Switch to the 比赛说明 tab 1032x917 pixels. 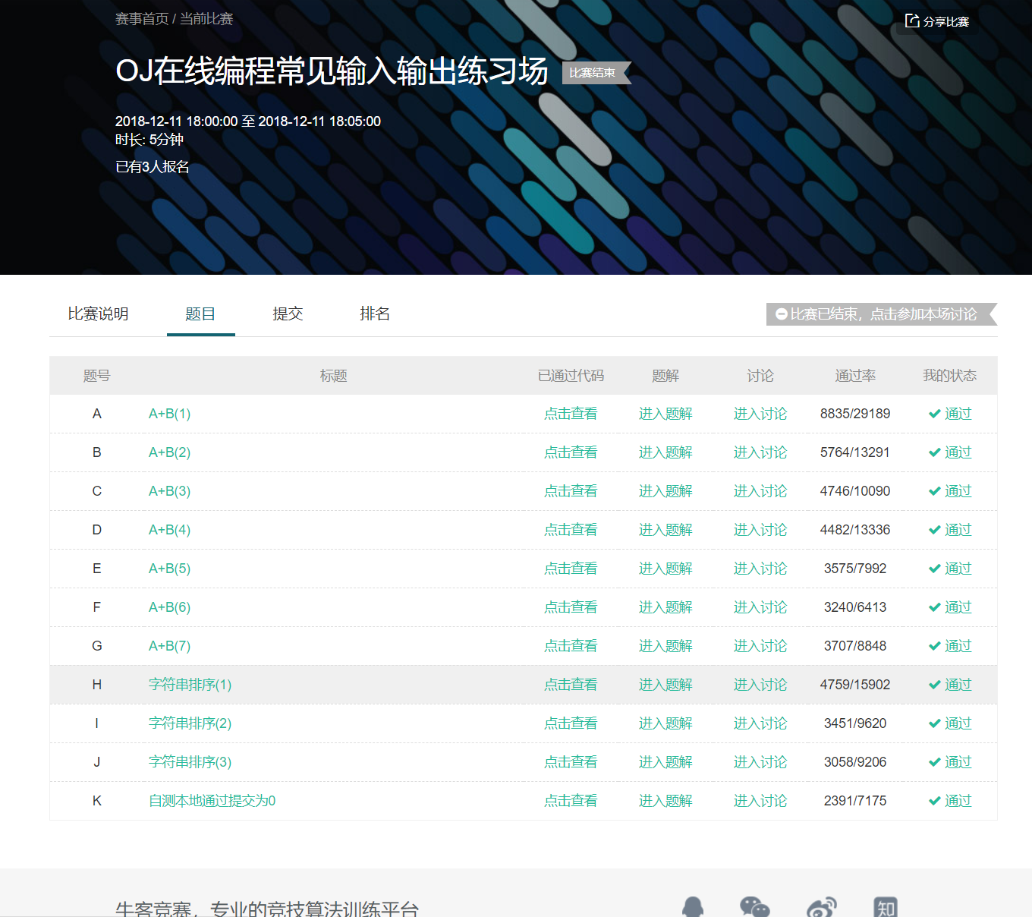point(97,314)
